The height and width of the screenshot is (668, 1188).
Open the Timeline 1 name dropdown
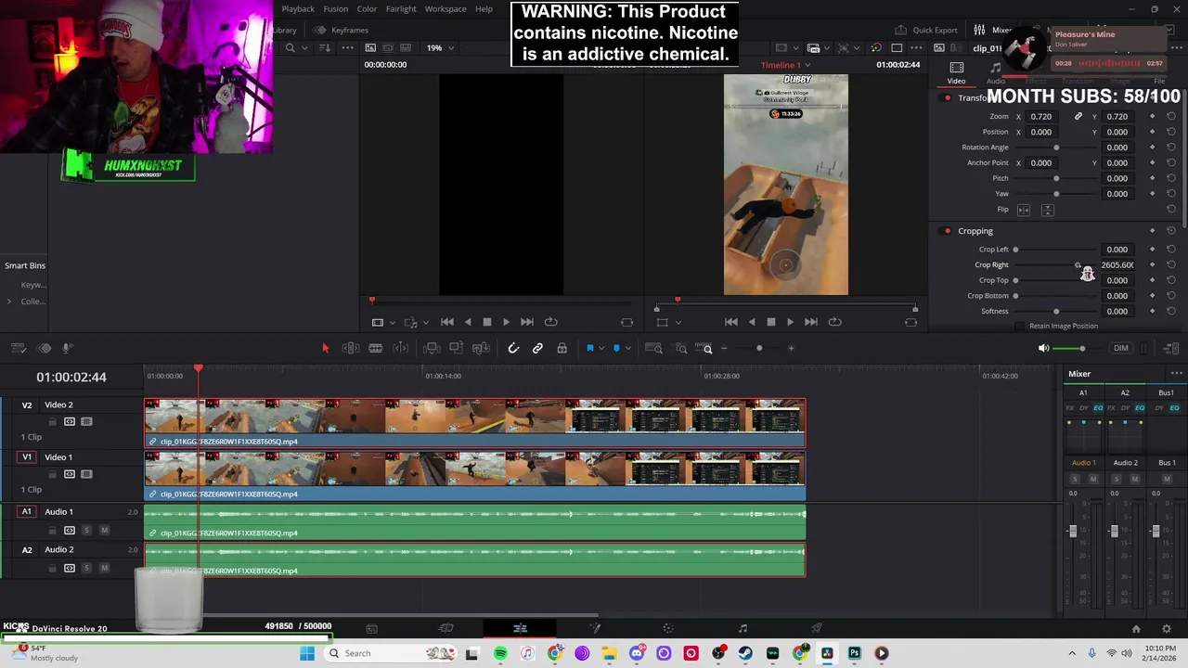[786, 65]
